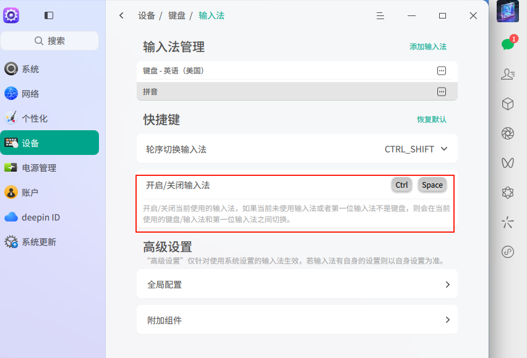
Task: Go to 键盘 in the breadcrumb
Action: [x=177, y=15]
